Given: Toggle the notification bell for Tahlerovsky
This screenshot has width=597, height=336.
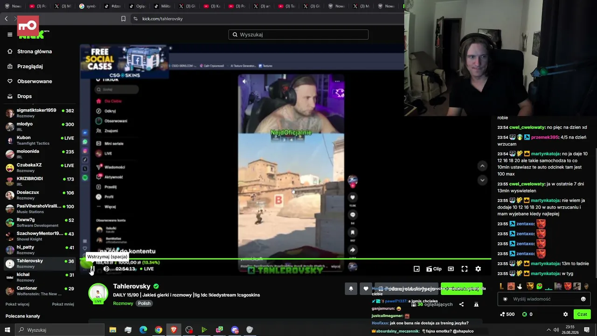Looking at the screenshot, I should pyautogui.click(x=351, y=289).
